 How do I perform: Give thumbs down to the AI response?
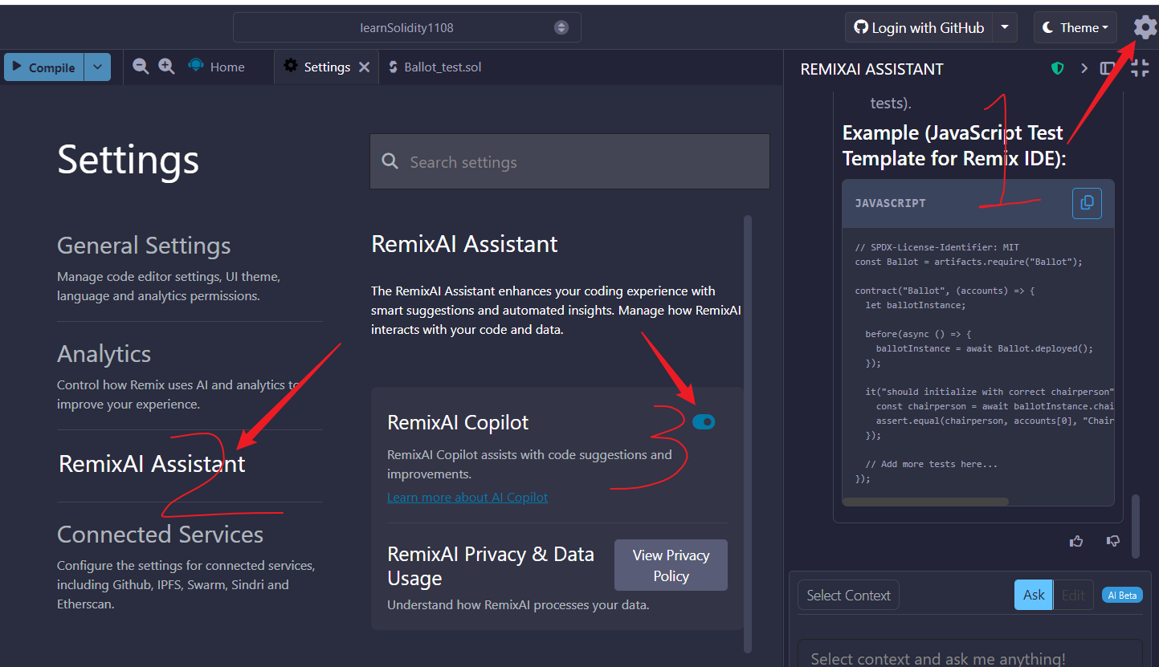tap(1113, 541)
